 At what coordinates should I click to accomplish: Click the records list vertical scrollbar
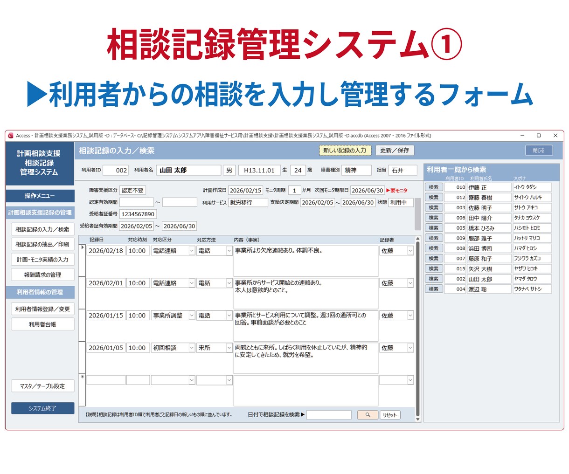click(418, 328)
